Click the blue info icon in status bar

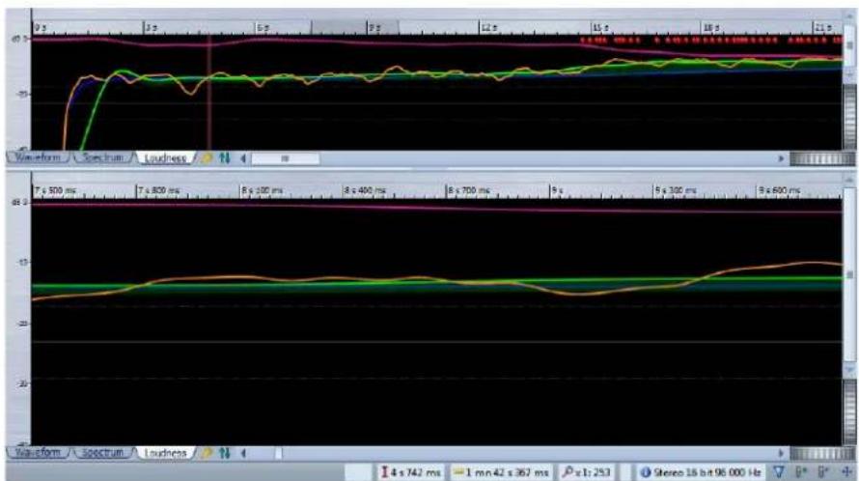[646, 472]
